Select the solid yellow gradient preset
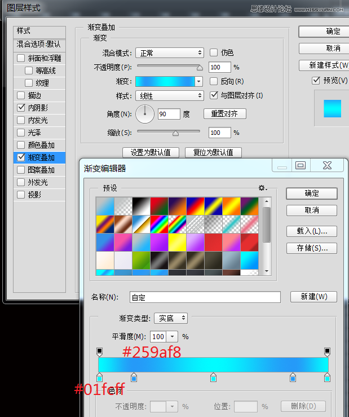 (177, 242)
